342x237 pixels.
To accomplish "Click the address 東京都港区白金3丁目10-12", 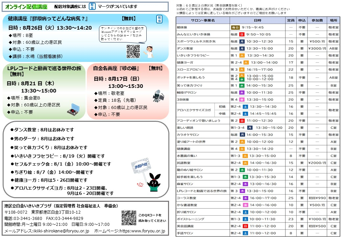I will pyautogui.click(x=56, y=212).
